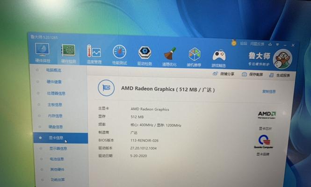Click the 复制信息 copy info link
Screen dimensions: 311x187
coord(269,92)
